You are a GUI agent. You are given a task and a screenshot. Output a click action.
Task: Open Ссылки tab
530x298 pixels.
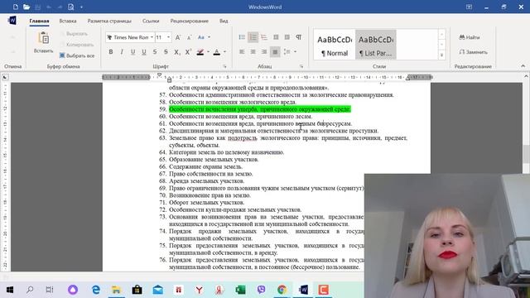[151, 21]
